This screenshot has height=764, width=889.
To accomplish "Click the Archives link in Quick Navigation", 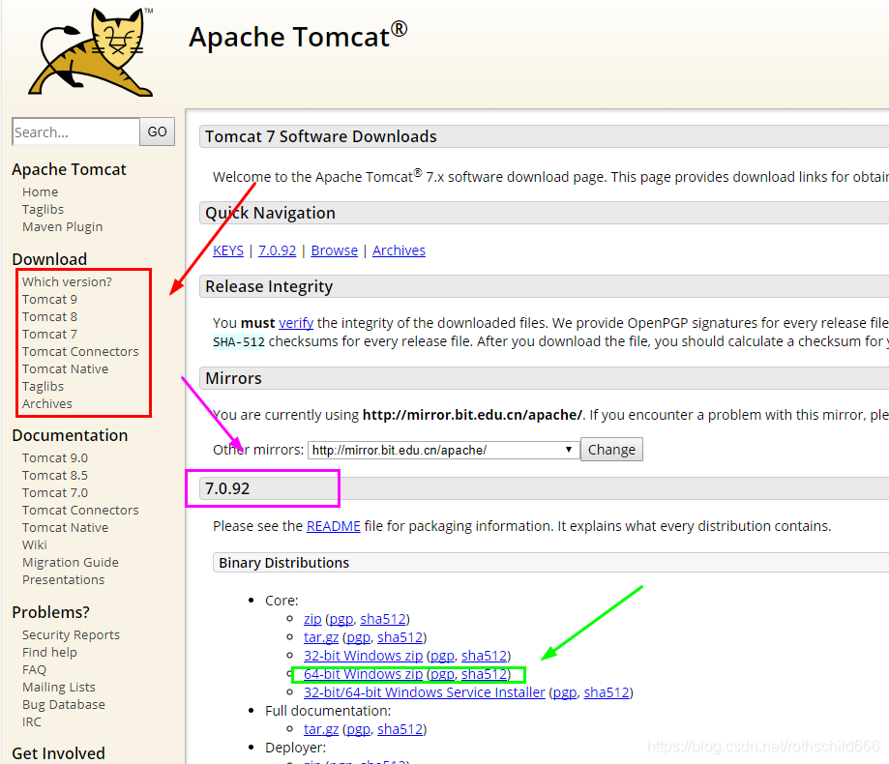I will (x=400, y=250).
